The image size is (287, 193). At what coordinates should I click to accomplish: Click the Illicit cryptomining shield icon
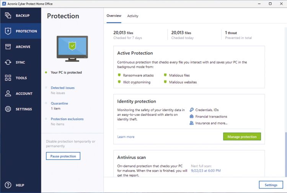(x=119, y=82)
